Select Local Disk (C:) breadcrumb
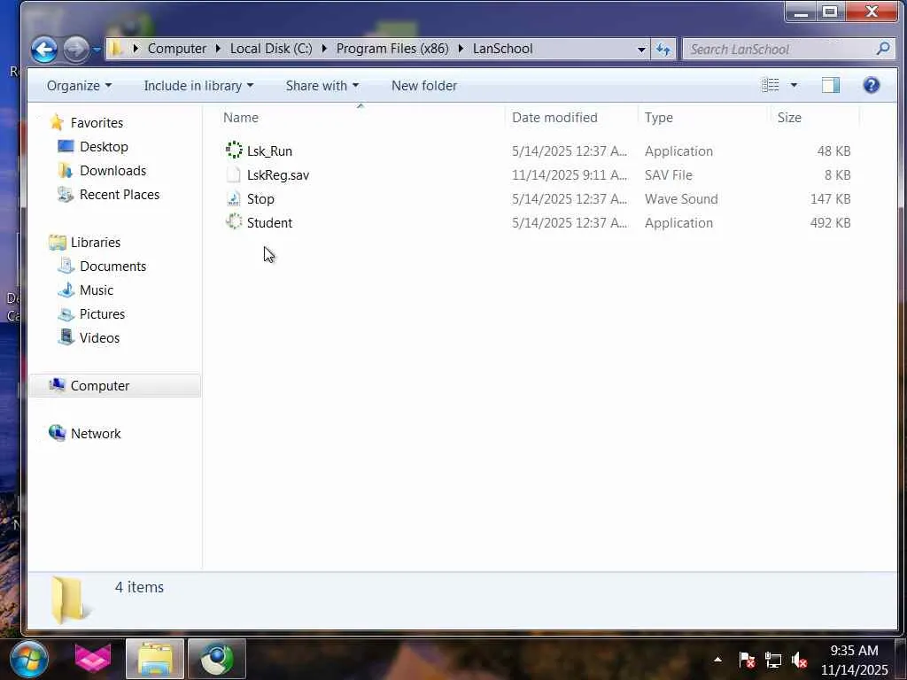The image size is (907, 680). click(271, 49)
